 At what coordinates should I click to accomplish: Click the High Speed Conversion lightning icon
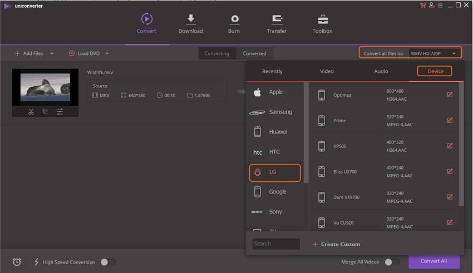pos(36,262)
